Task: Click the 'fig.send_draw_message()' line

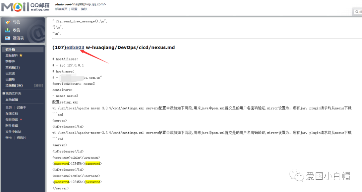Action: (80, 21)
